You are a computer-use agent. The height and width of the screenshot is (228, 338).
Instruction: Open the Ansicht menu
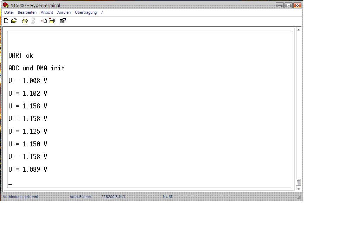point(47,13)
